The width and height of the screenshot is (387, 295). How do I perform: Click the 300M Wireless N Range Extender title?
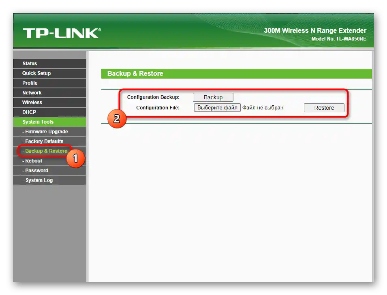[315, 30]
